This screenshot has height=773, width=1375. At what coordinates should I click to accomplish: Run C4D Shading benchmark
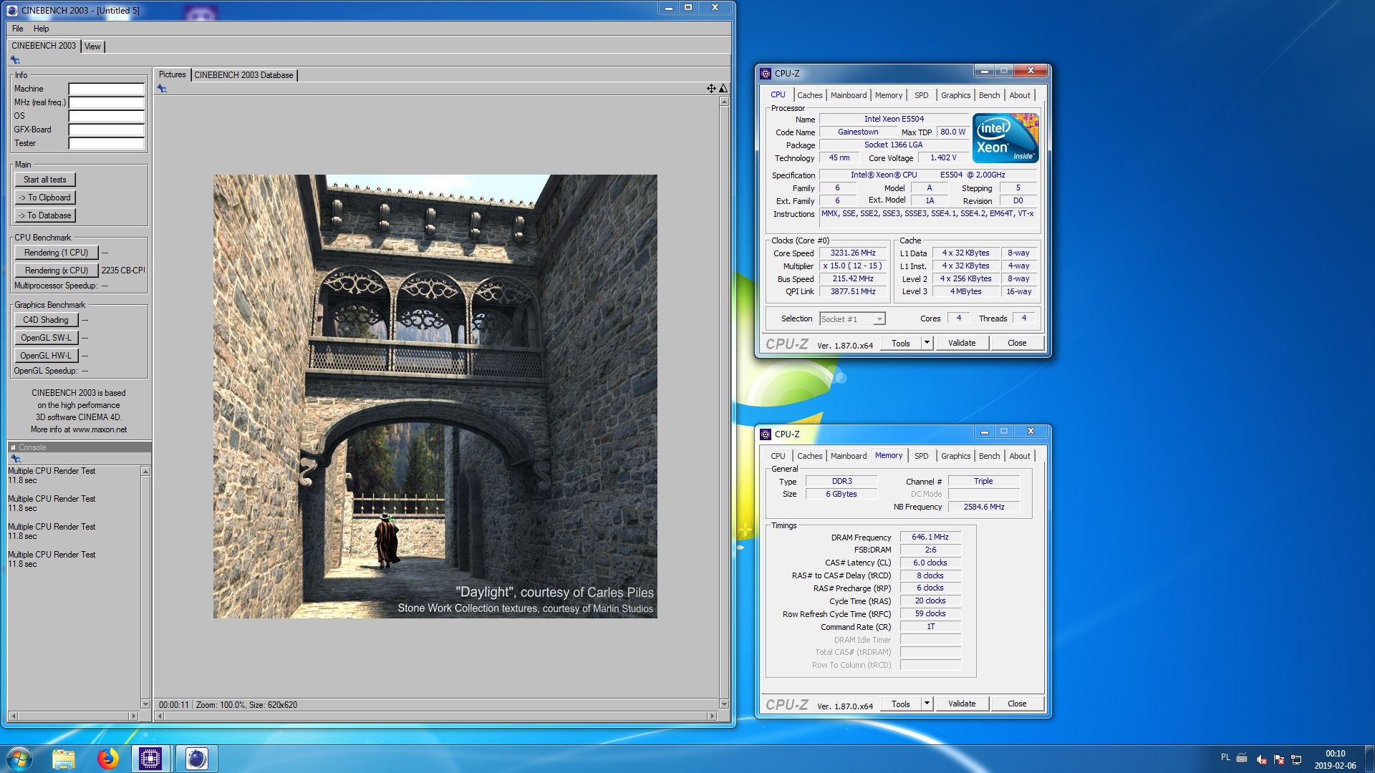[x=46, y=320]
